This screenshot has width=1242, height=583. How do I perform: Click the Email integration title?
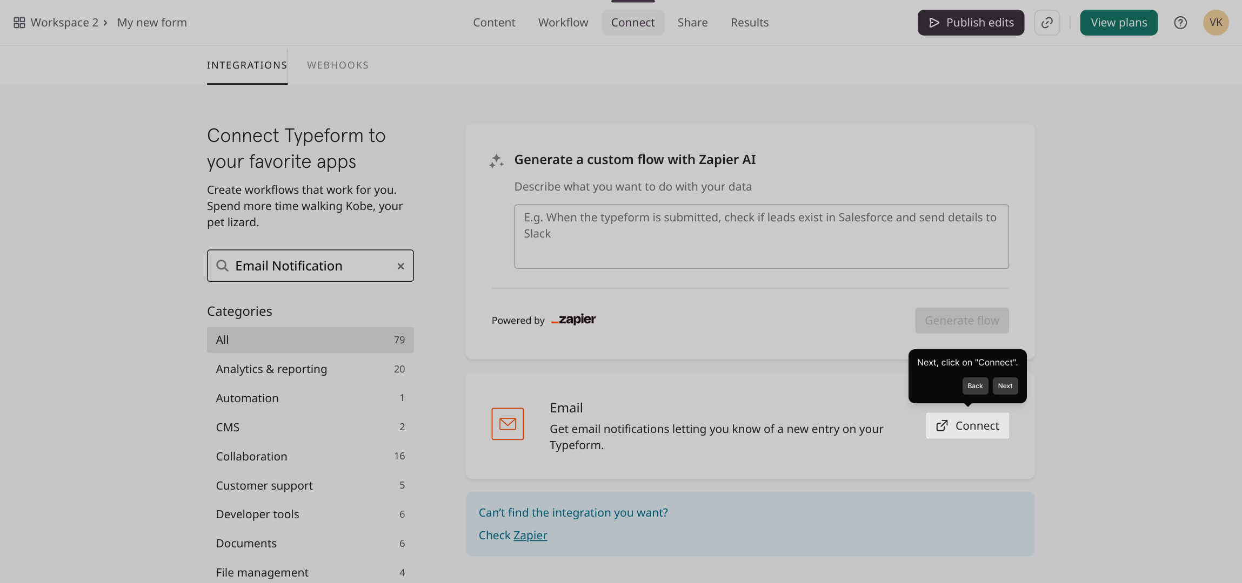point(566,408)
